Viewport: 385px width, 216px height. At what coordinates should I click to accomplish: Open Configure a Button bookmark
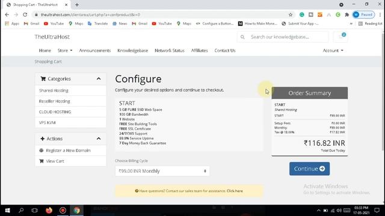tap(215, 23)
